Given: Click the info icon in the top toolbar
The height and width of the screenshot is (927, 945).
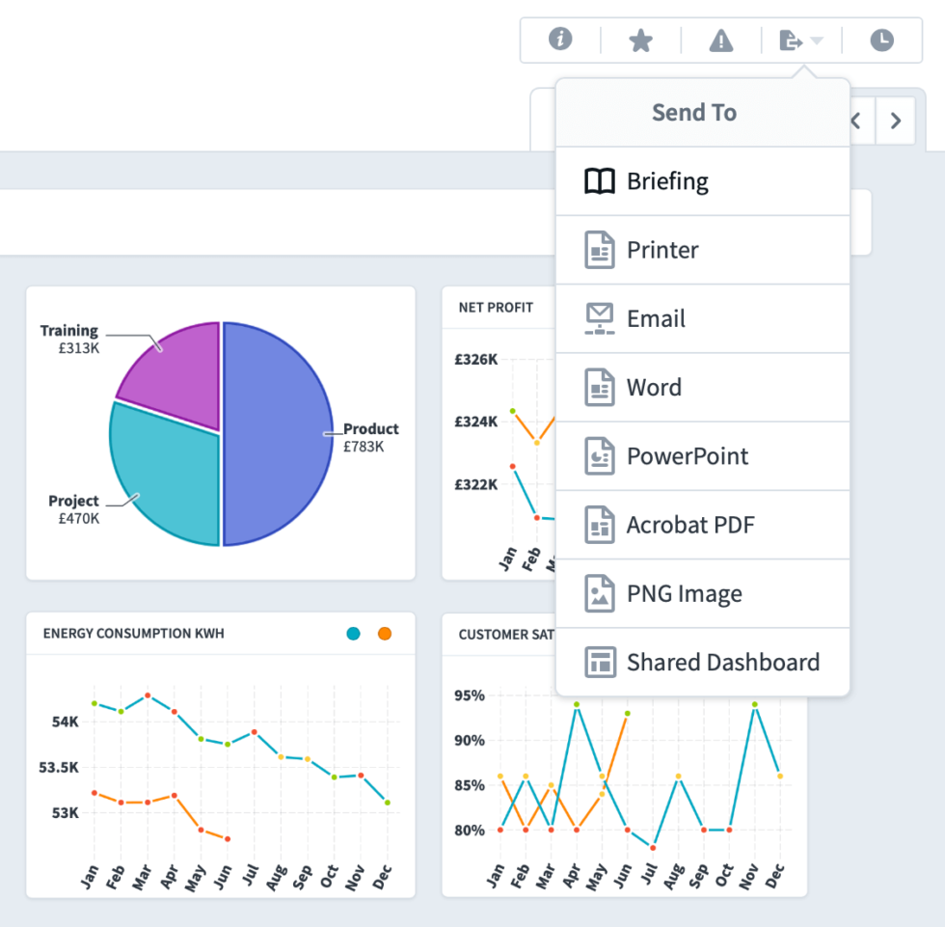Looking at the screenshot, I should coord(560,41).
